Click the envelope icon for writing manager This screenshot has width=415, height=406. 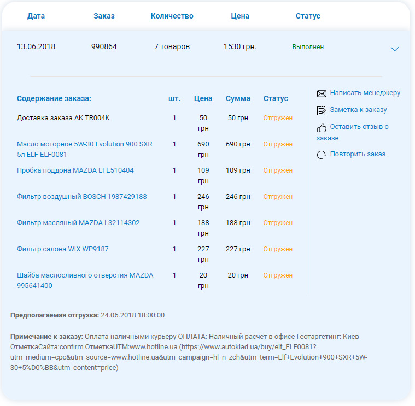[x=322, y=93]
